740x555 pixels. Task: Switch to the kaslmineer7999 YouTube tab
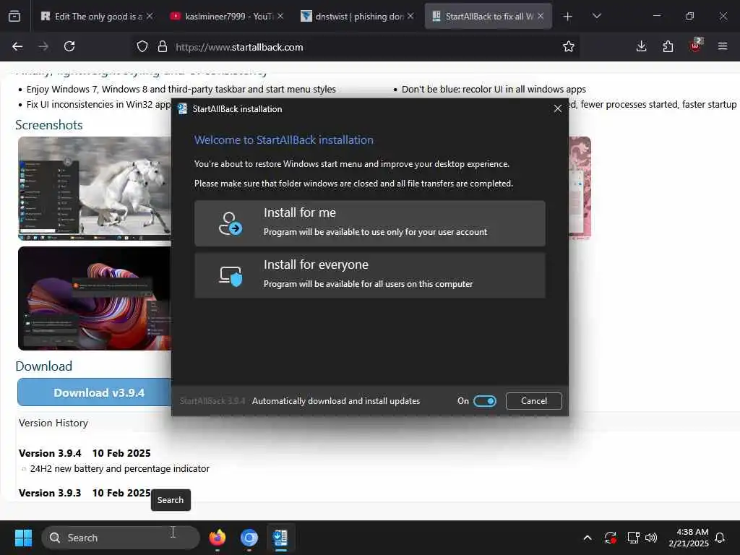(228, 17)
